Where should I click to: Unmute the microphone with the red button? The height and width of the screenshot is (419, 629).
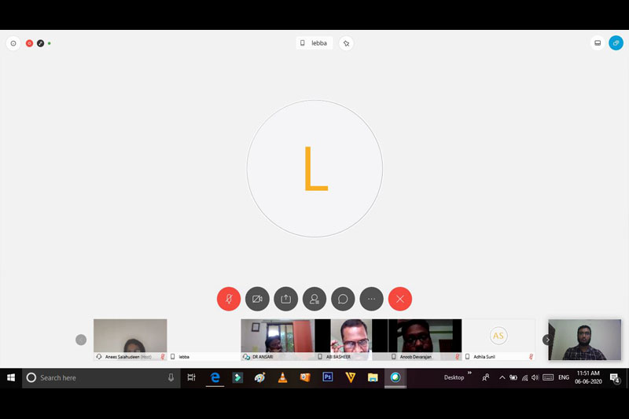point(228,299)
